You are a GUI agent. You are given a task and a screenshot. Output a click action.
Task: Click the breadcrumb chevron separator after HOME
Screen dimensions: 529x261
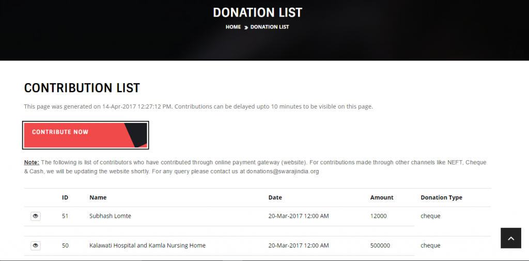click(246, 27)
